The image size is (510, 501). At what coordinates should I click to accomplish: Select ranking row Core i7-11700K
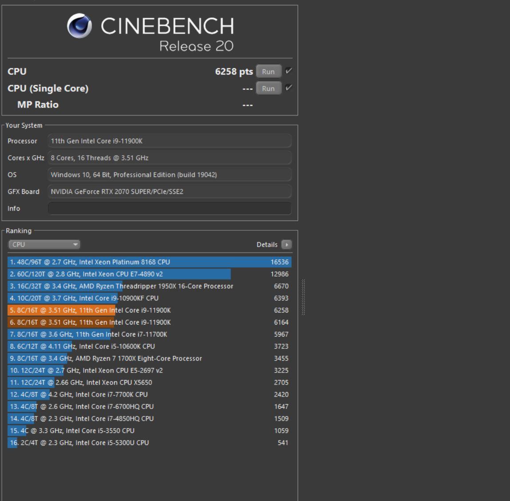tap(150, 334)
